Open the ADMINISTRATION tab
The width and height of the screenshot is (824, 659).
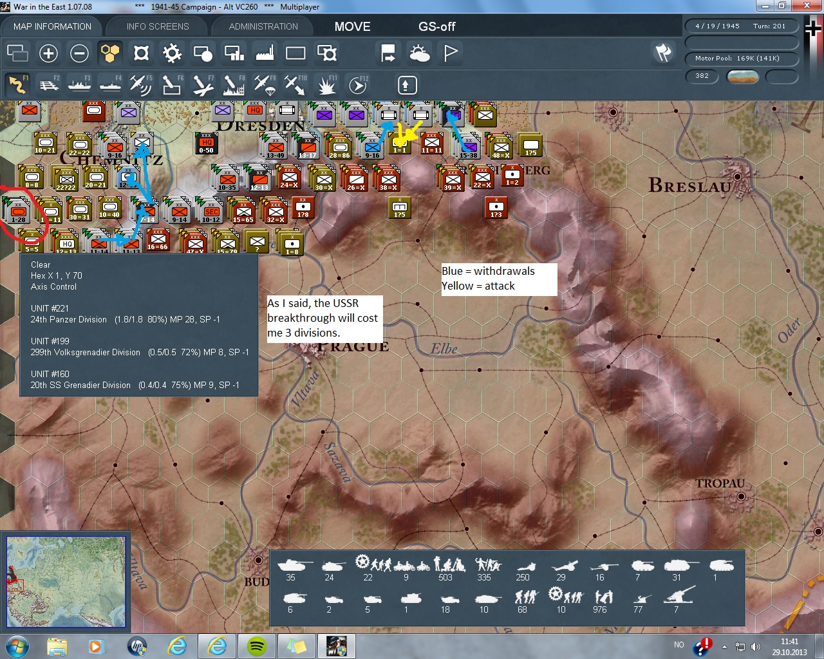point(263,26)
